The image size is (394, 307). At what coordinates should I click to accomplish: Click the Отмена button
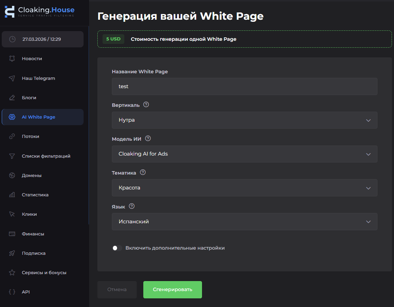117,290
